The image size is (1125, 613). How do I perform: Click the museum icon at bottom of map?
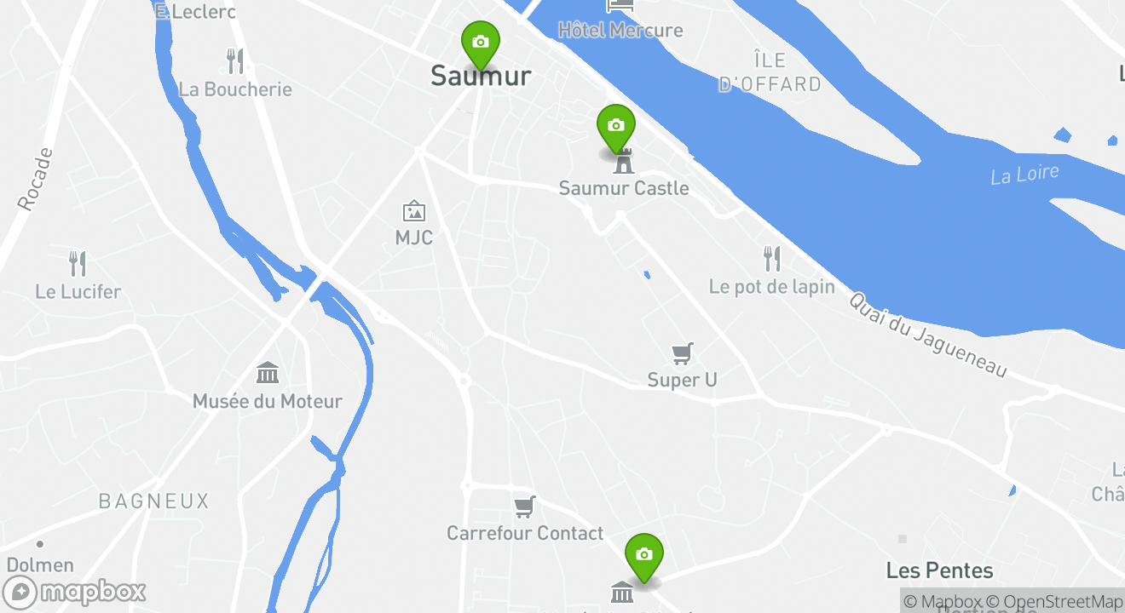point(622,592)
